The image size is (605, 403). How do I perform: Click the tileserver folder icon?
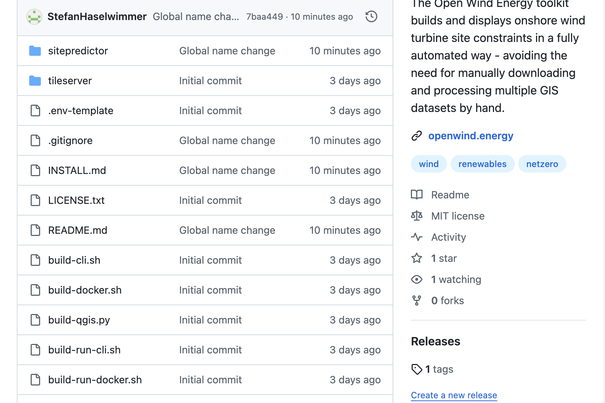[x=35, y=81]
